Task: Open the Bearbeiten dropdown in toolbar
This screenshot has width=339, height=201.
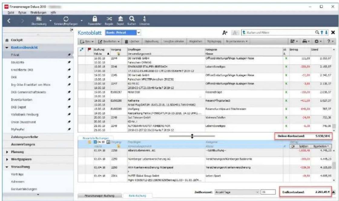Action: [x=109, y=41]
